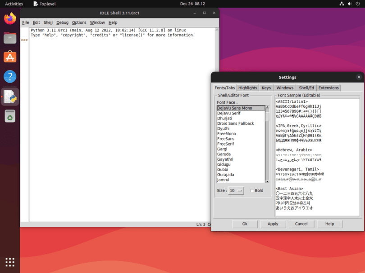Open Ubuntu Software app icon
The width and height of the screenshot is (365, 273).
pyautogui.click(x=10, y=57)
